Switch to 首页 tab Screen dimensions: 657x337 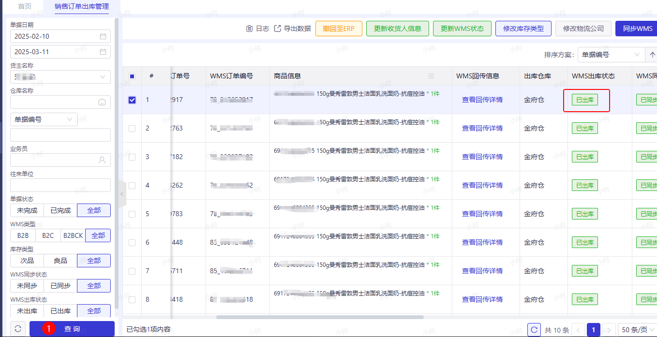point(25,7)
